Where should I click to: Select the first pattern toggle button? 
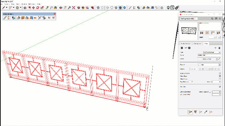pyautogui.click(x=193, y=69)
